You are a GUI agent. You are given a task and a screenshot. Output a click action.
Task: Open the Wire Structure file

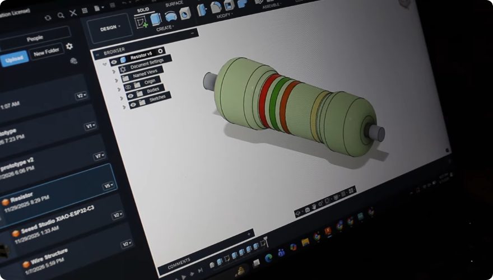(49, 256)
